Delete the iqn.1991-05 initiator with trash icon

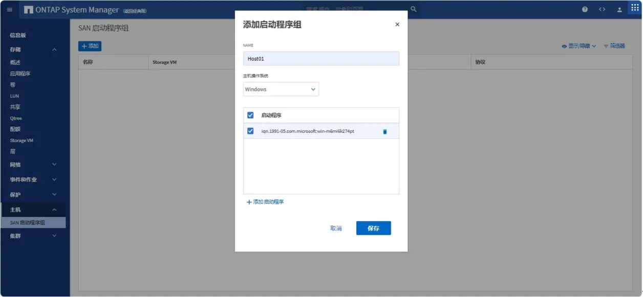[x=385, y=131]
